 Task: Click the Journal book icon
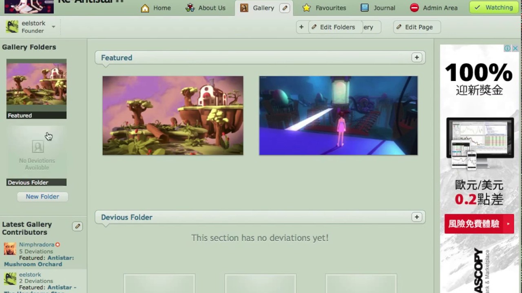click(365, 8)
